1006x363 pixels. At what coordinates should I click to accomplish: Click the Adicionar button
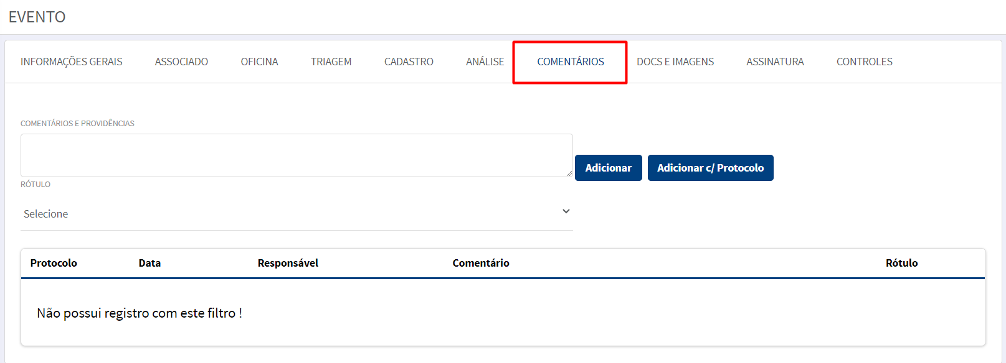[609, 168]
